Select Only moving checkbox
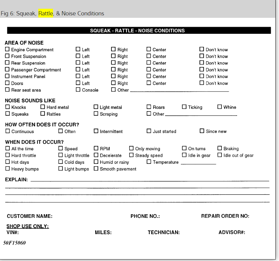This screenshot has width=279, height=261. click(131, 148)
